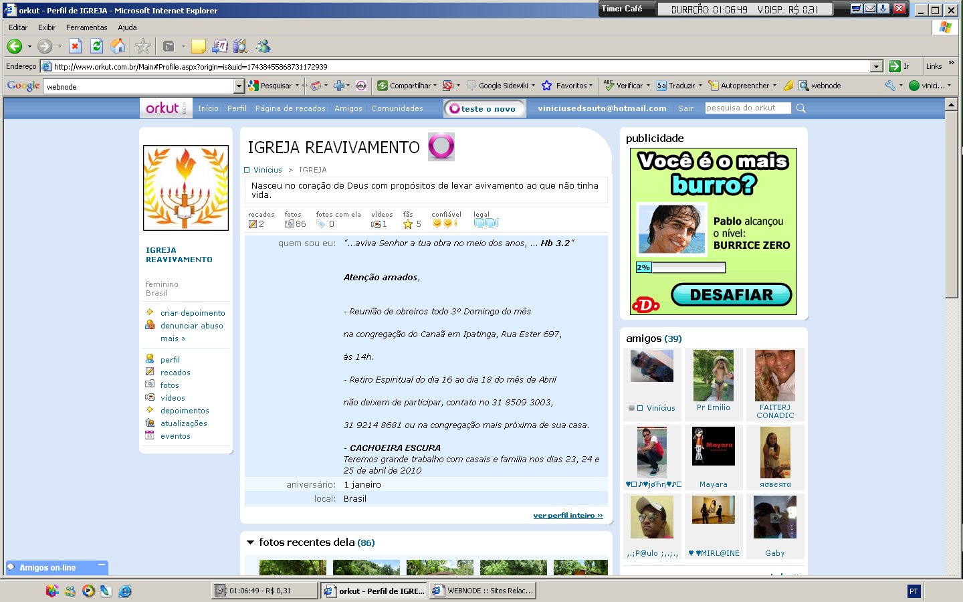Click the 'ver perfil inteiro' link

coord(568,516)
